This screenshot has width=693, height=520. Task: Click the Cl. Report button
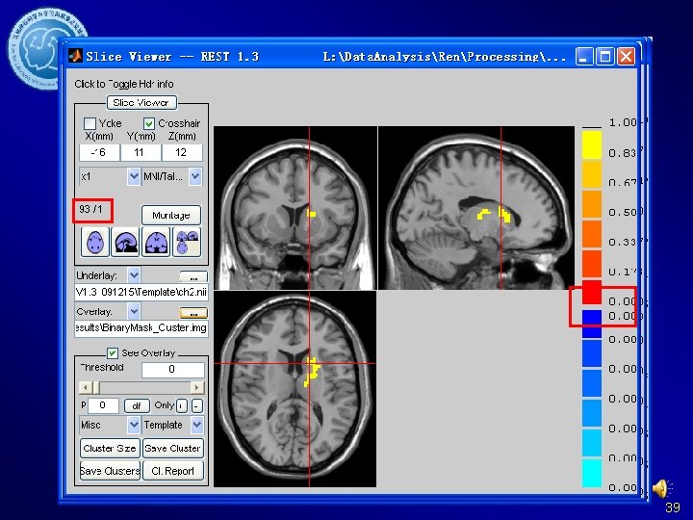click(172, 471)
